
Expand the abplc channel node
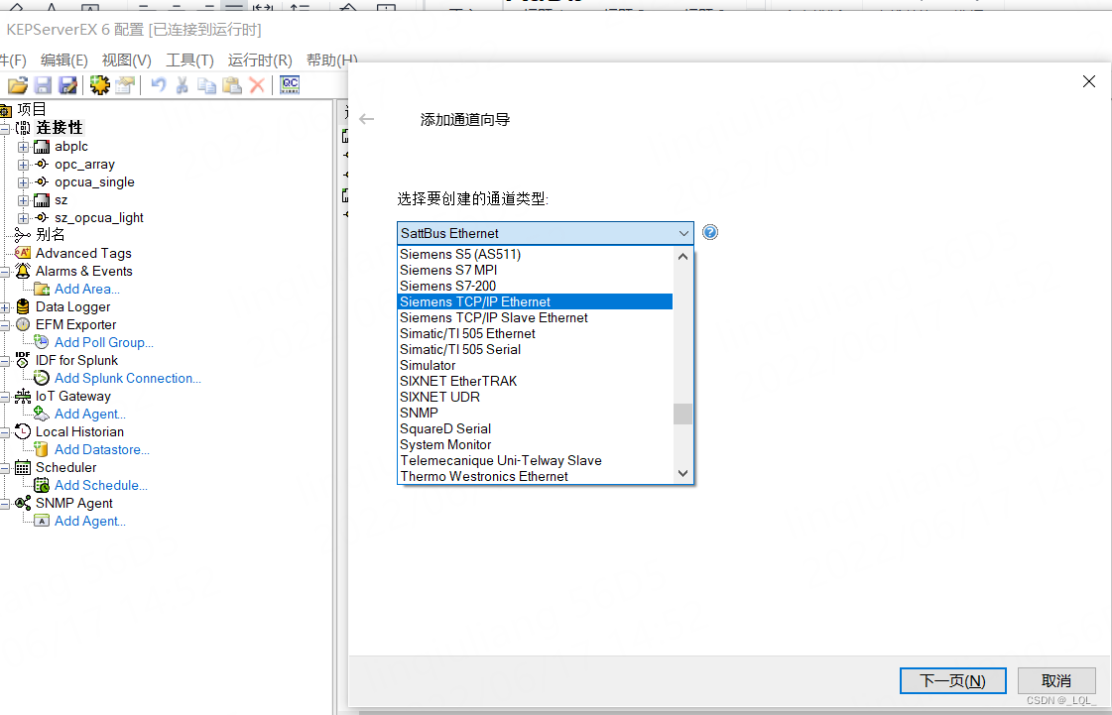point(24,147)
